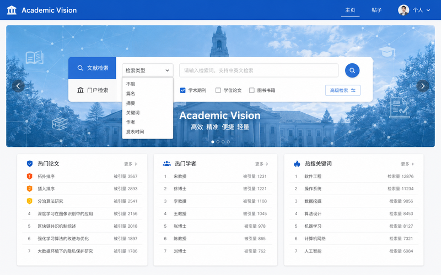The height and width of the screenshot is (275, 441).
Task: Select the 门户检索 tab
Action: pos(92,90)
